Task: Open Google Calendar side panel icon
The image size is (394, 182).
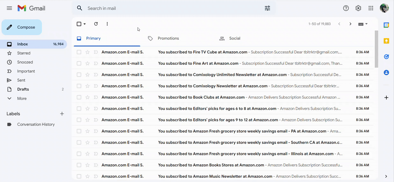Action: [386, 25]
